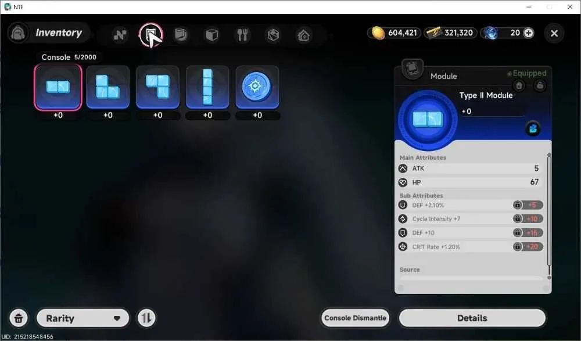Select the round blue compass-star console item
Image resolution: width=581 pixels, height=341 pixels.
(257, 87)
